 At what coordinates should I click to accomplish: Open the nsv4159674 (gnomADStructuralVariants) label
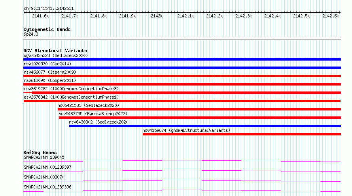click(x=186, y=130)
